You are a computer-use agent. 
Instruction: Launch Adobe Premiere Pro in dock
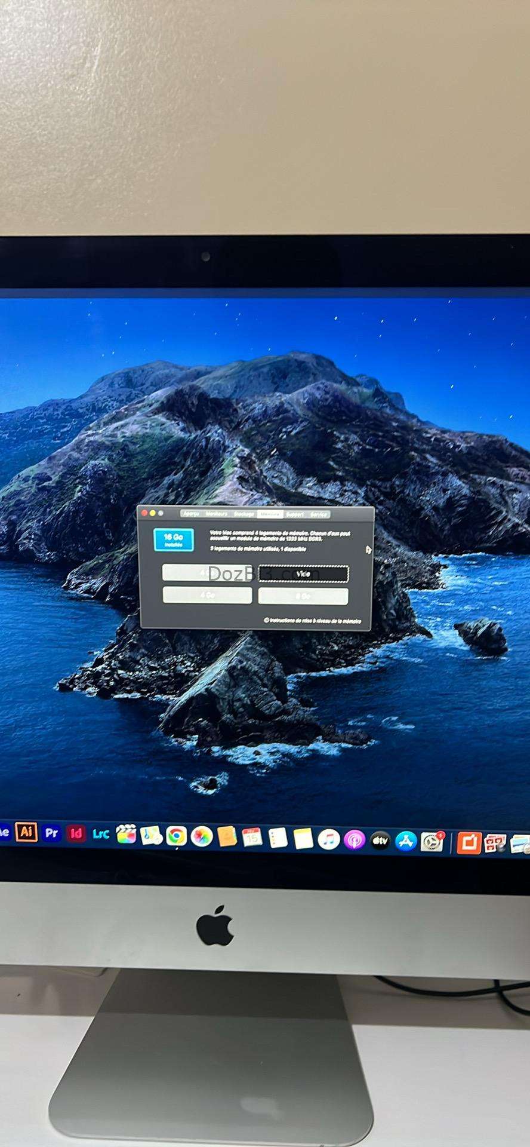(x=51, y=832)
